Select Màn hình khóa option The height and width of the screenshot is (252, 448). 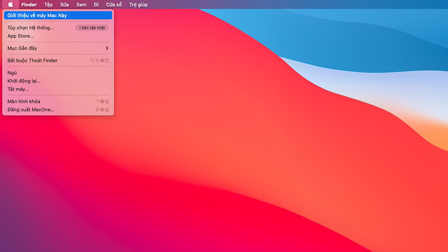point(58,101)
